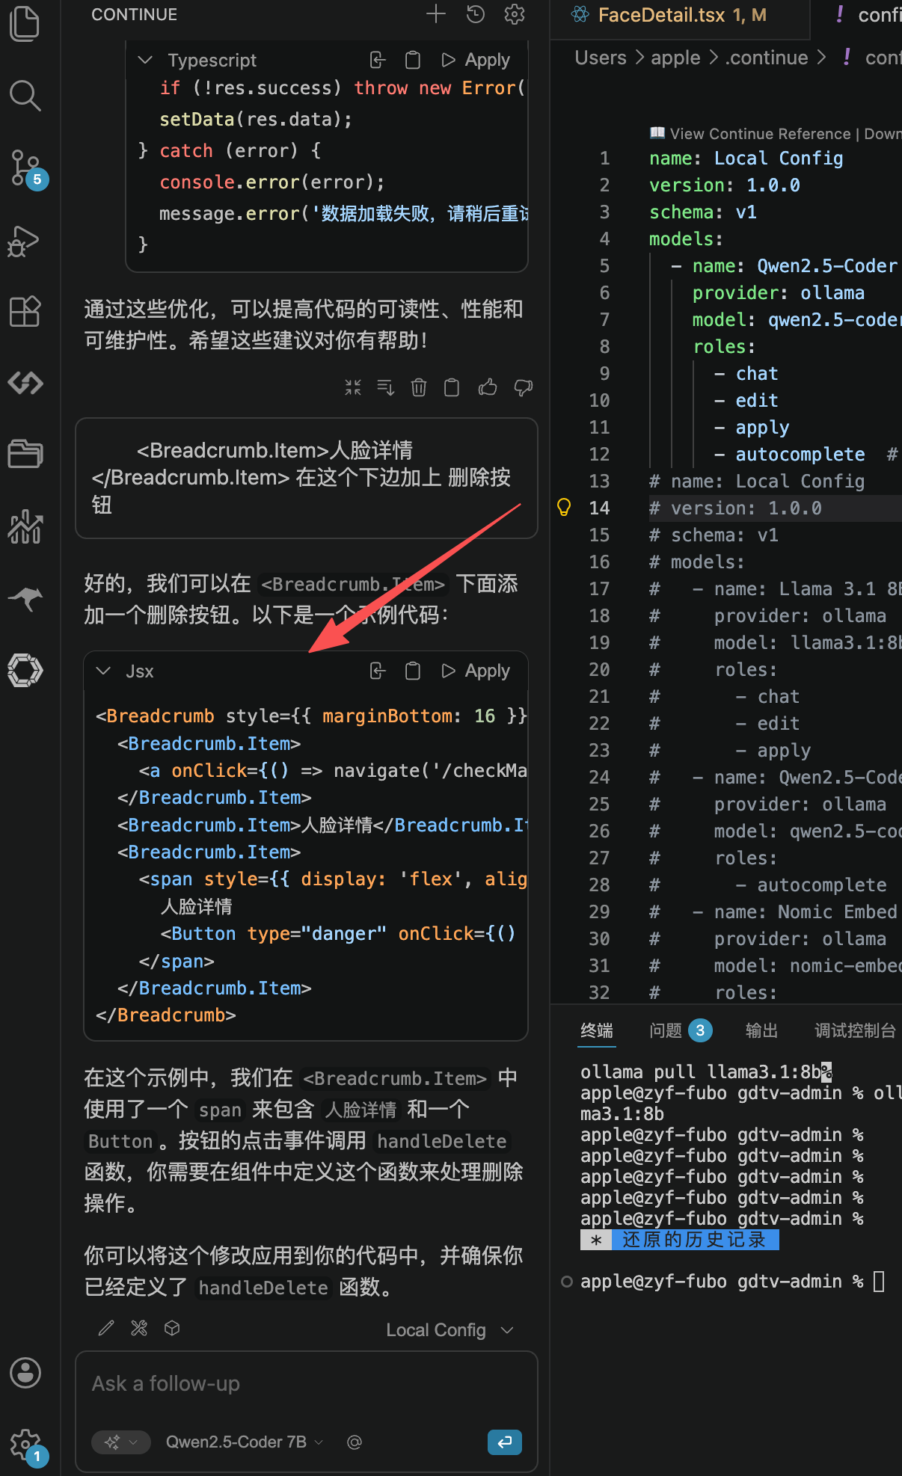Collapse the Jsx code block
The height and width of the screenshot is (1476, 902).
[x=103, y=671]
